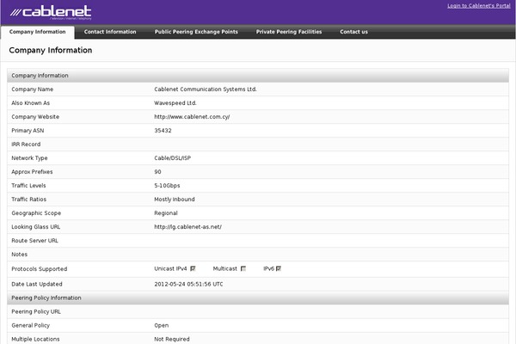Image resolution: width=516 pixels, height=344 pixels.
Task: Click the Looking Glass URL label
Action: [x=36, y=227]
